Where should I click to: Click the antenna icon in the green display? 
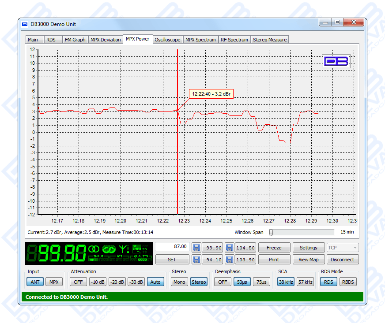point(124,250)
